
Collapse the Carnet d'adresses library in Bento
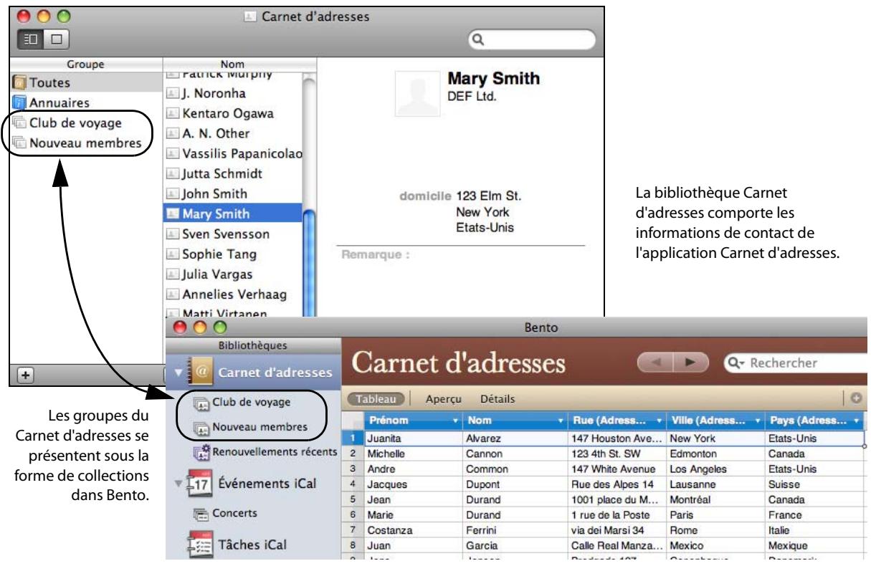pos(177,372)
